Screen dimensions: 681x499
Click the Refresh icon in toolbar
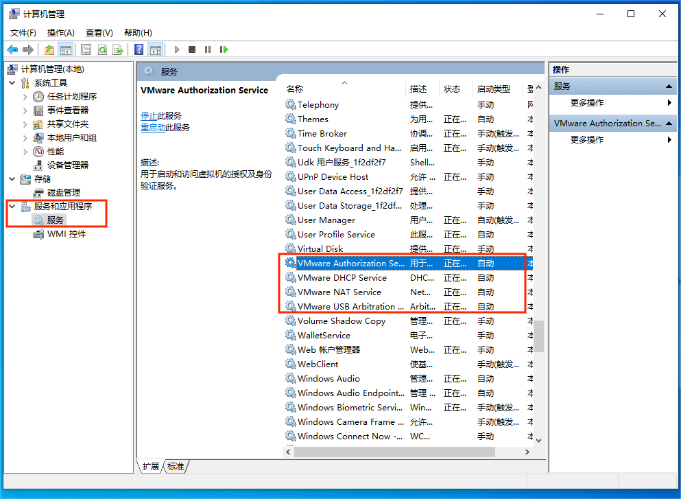102,49
